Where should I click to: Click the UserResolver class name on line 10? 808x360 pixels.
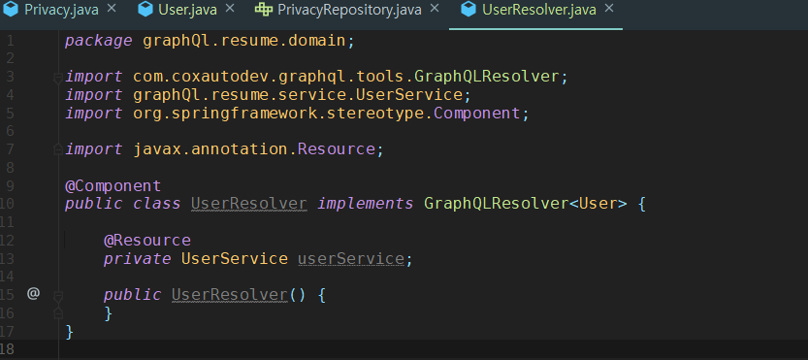pos(249,204)
